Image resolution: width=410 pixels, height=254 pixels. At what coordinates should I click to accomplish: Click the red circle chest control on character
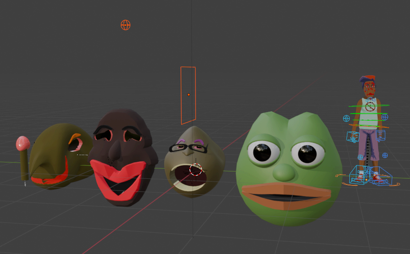click(370, 106)
